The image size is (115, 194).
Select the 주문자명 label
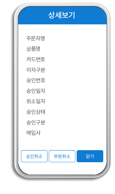(36, 38)
